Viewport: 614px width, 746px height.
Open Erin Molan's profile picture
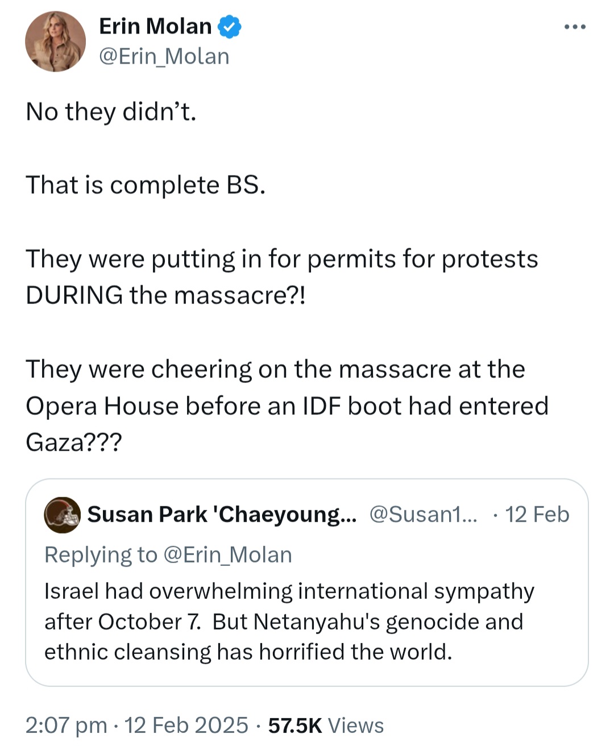point(55,41)
